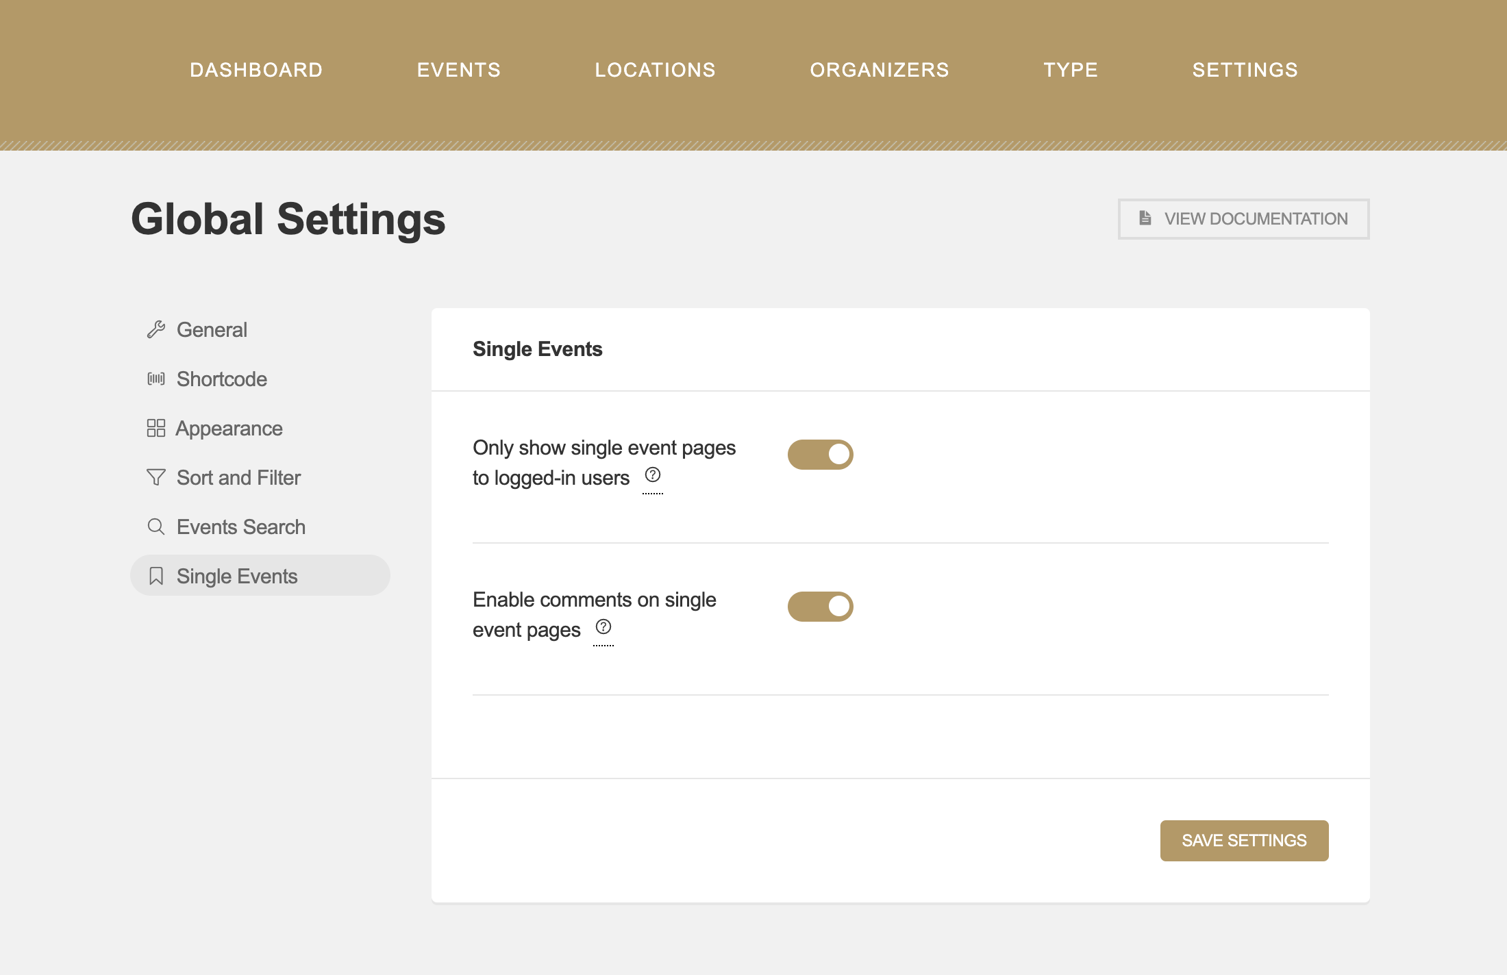Switch to the Appearance settings section
The height and width of the screenshot is (975, 1507).
229,429
